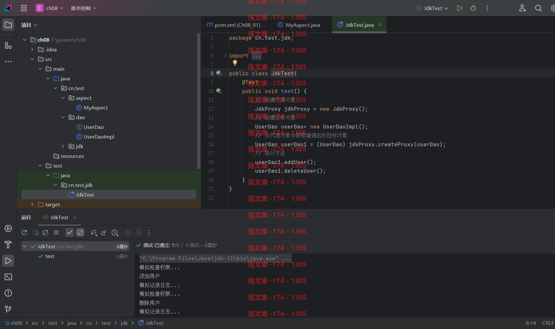Sort test results alphabetically icon
The image size is (555, 329).
94,232
